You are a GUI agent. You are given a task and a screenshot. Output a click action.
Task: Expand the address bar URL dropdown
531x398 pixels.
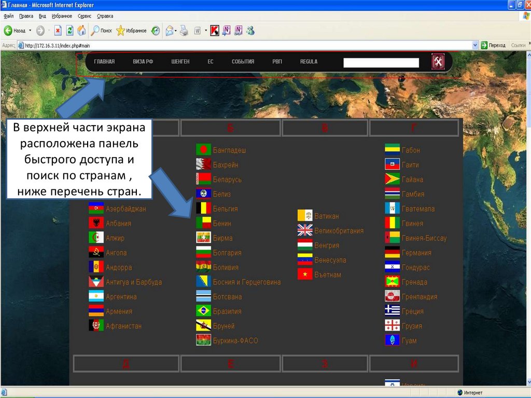pyautogui.click(x=475, y=46)
